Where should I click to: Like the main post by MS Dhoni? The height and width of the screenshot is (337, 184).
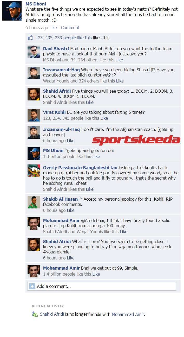(x=53, y=28)
